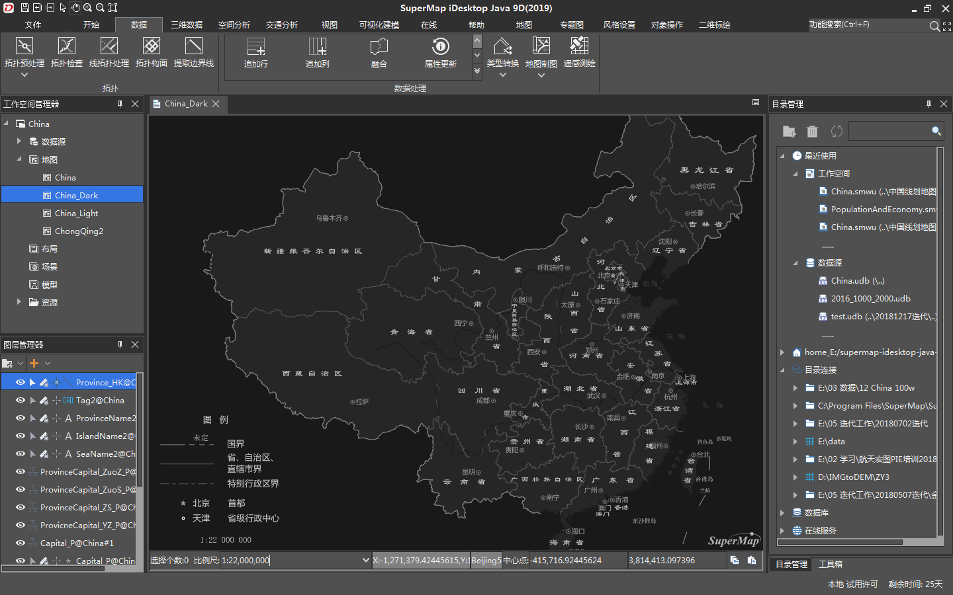This screenshot has width=953, height=595.
Task: Click the zoom out magnifier tool
Action: coord(100,7)
